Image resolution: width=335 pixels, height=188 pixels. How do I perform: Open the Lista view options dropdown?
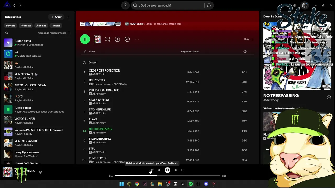coord(249,39)
